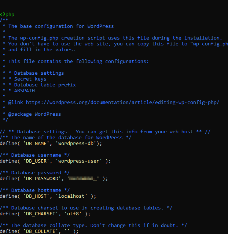
Task: Click the 'Secret keys' bullet item
Action: (x=30, y=79)
